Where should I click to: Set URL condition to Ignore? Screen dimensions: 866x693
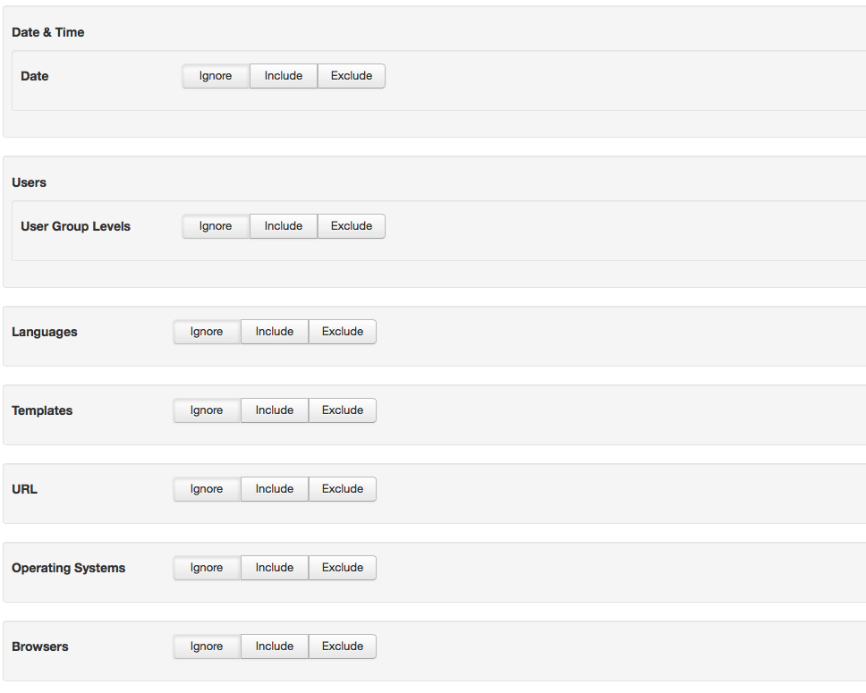(x=207, y=489)
